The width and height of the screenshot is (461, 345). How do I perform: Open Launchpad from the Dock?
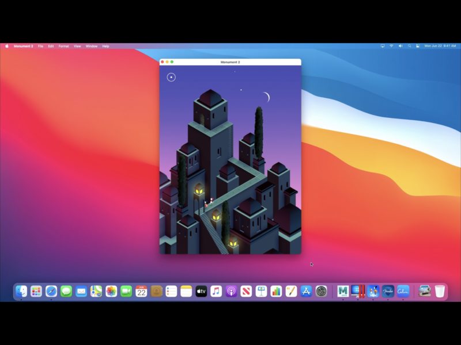click(x=36, y=292)
